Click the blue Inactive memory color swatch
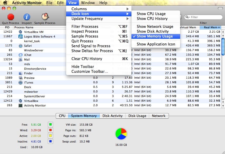225x154 pixels. click(50, 141)
